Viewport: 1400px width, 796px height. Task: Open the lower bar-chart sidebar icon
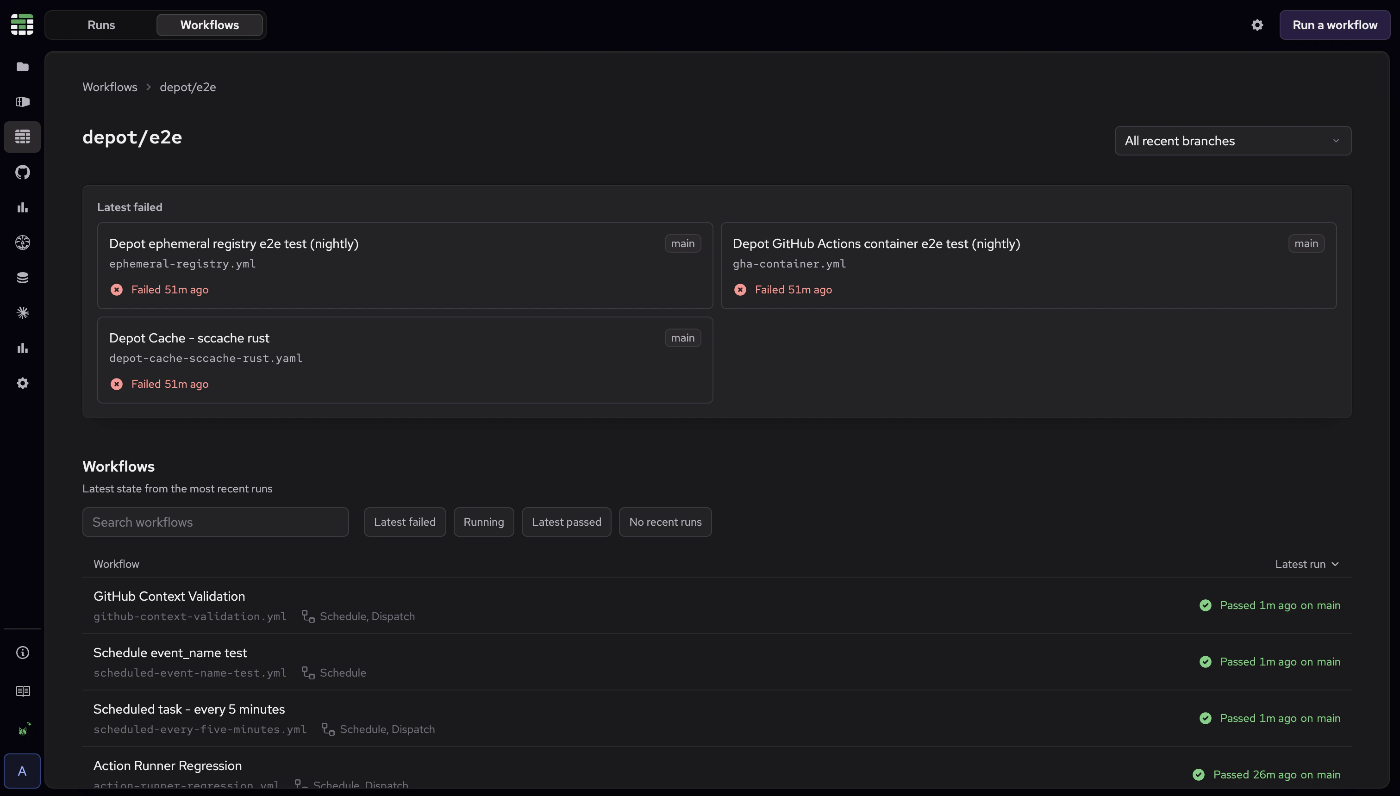[x=22, y=348]
